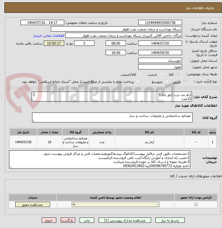Open مشاهده مدارک پیوستی (1) button
Screen dimensions: 222x228
coord(125,220)
